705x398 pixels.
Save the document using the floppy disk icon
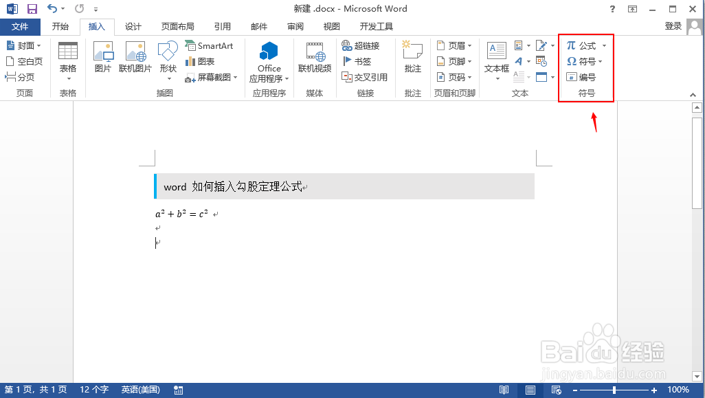click(32, 8)
